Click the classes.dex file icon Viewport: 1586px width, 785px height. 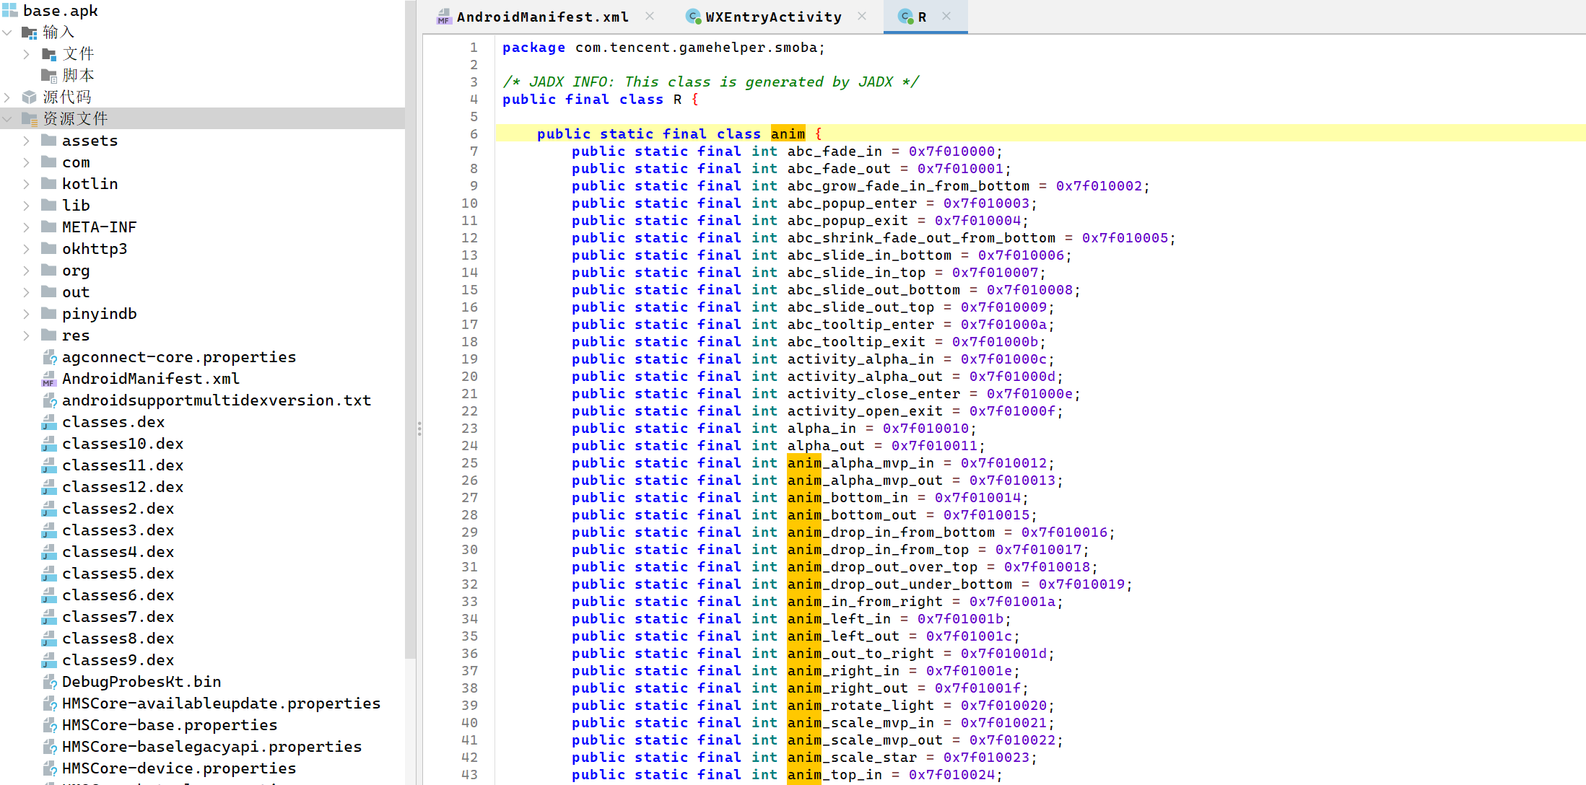pyautogui.click(x=49, y=422)
